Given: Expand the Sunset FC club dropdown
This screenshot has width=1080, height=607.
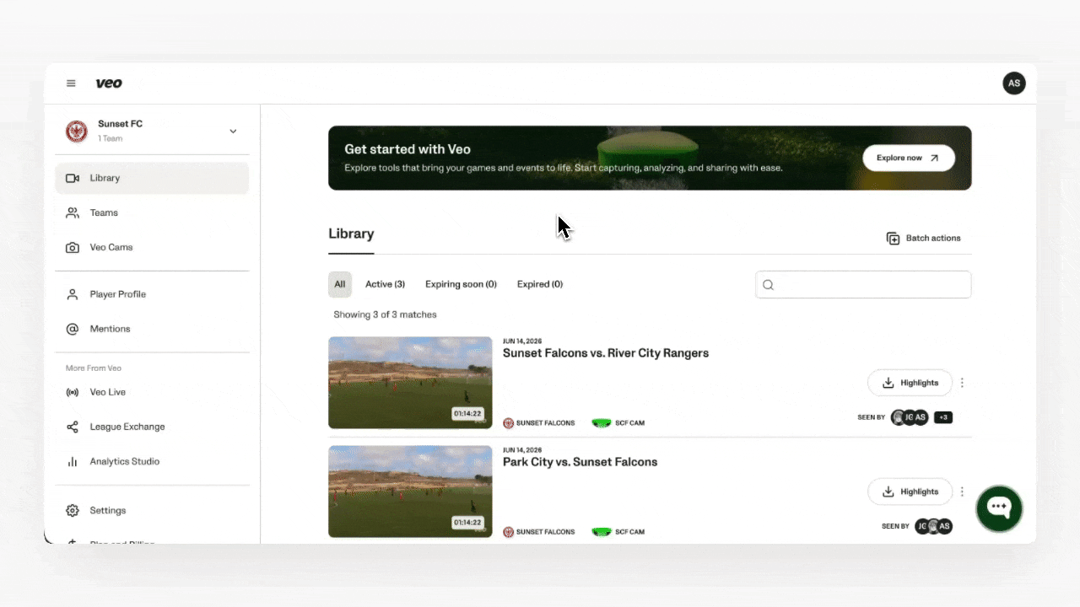Looking at the screenshot, I should (x=233, y=131).
